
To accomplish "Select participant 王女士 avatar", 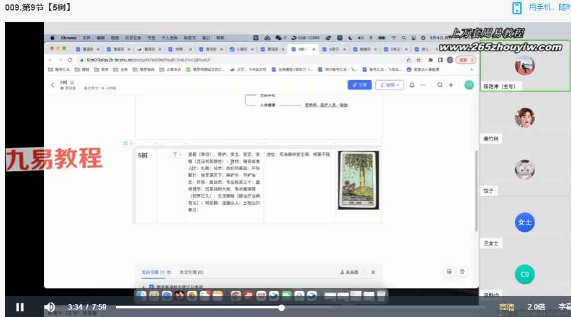I will [525, 222].
